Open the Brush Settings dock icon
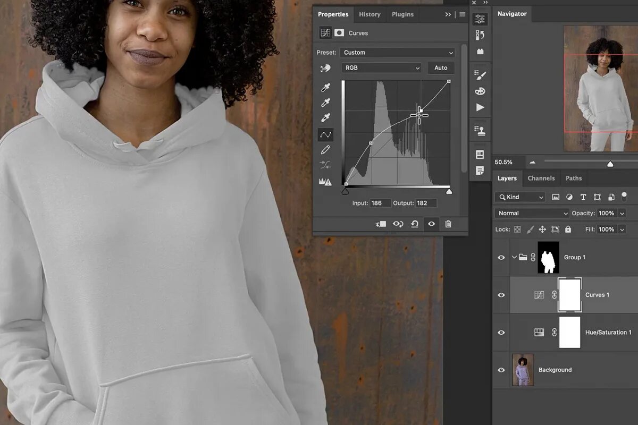The width and height of the screenshot is (638, 425). [480, 74]
